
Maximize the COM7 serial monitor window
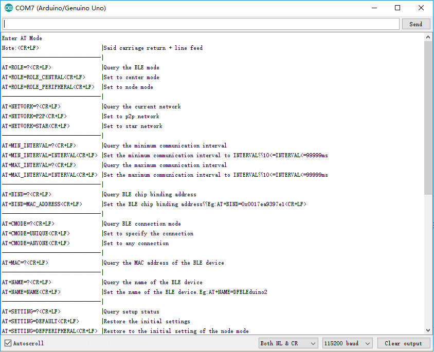[x=397, y=8]
